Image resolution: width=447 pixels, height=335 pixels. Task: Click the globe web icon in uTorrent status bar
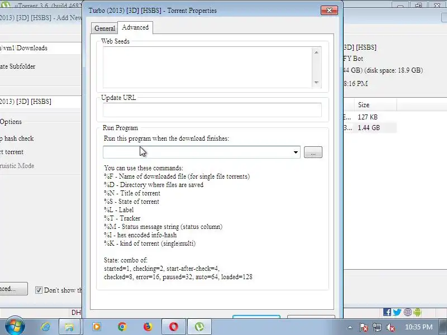(408, 312)
